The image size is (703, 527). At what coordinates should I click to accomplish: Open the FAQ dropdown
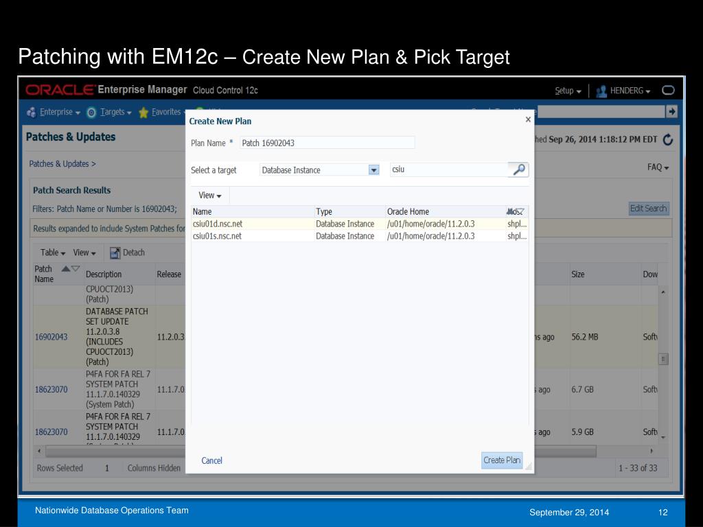click(x=658, y=167)
